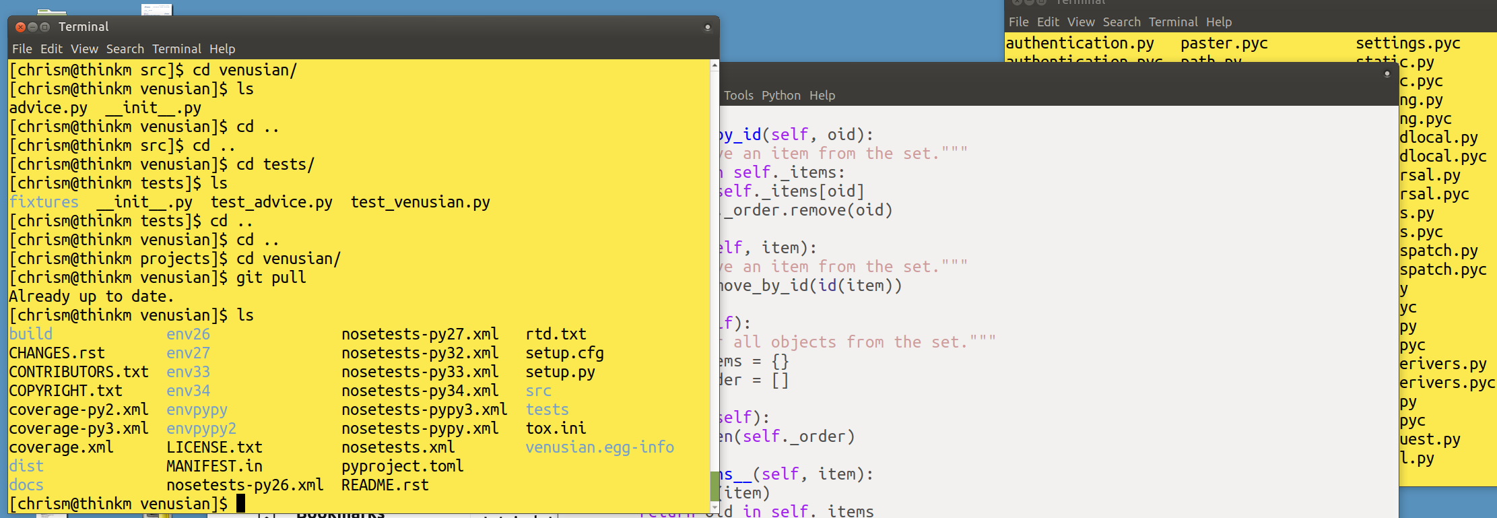Open the Tools menu in the editor window

point(738,96)
